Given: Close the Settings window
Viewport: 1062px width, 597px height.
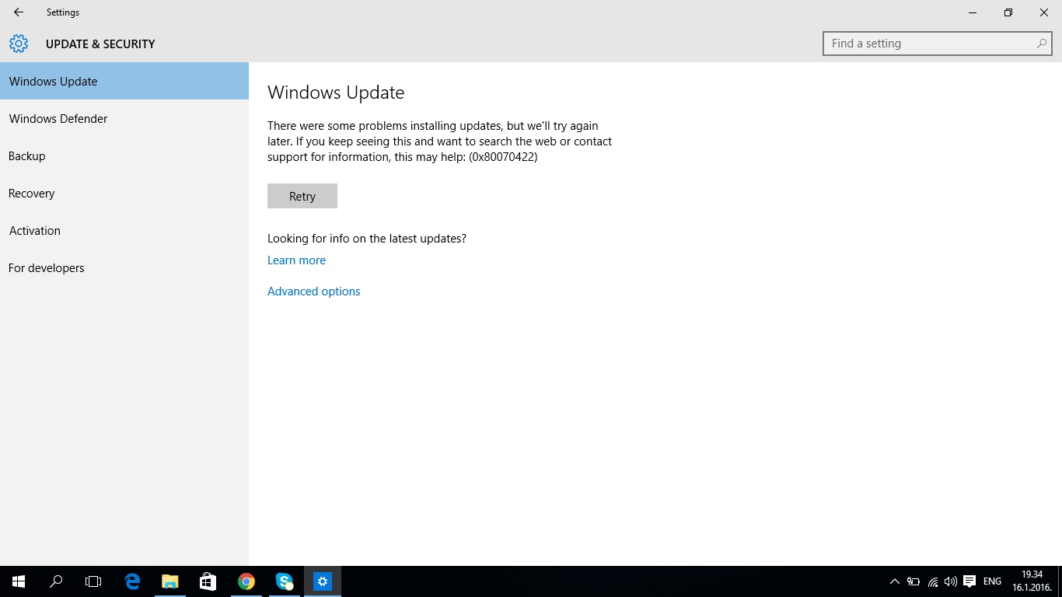Looking at the screenshot, I should tap(1044, 12).
